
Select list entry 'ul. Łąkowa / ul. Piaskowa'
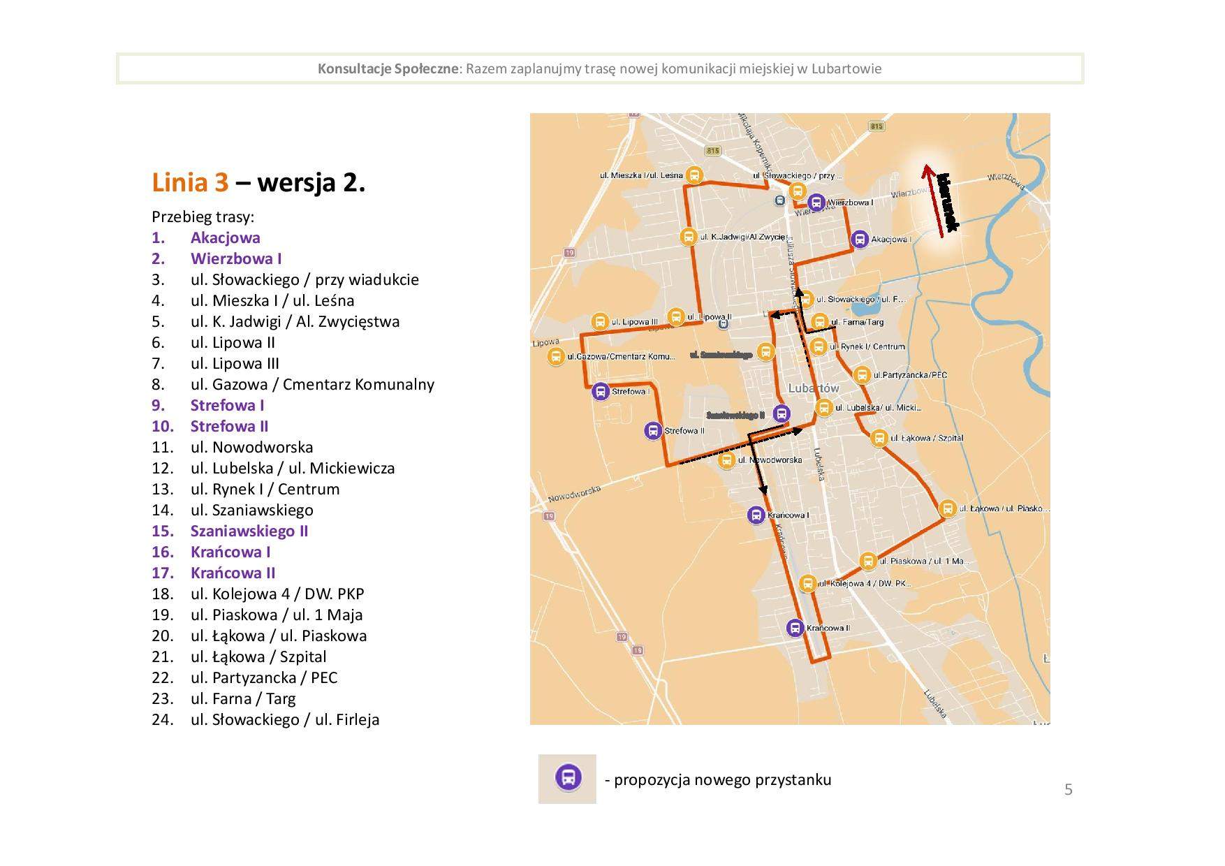coord(279,636)
